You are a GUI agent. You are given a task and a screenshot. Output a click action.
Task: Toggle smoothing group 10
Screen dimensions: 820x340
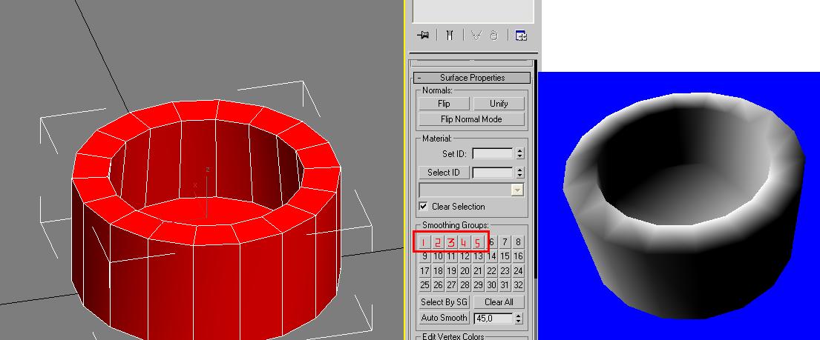(x=439, y=256)
